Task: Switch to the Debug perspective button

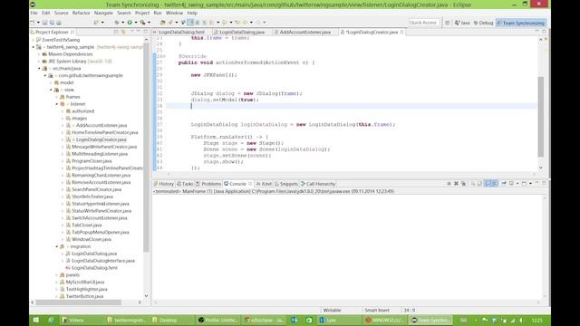Action: point(483,23)
